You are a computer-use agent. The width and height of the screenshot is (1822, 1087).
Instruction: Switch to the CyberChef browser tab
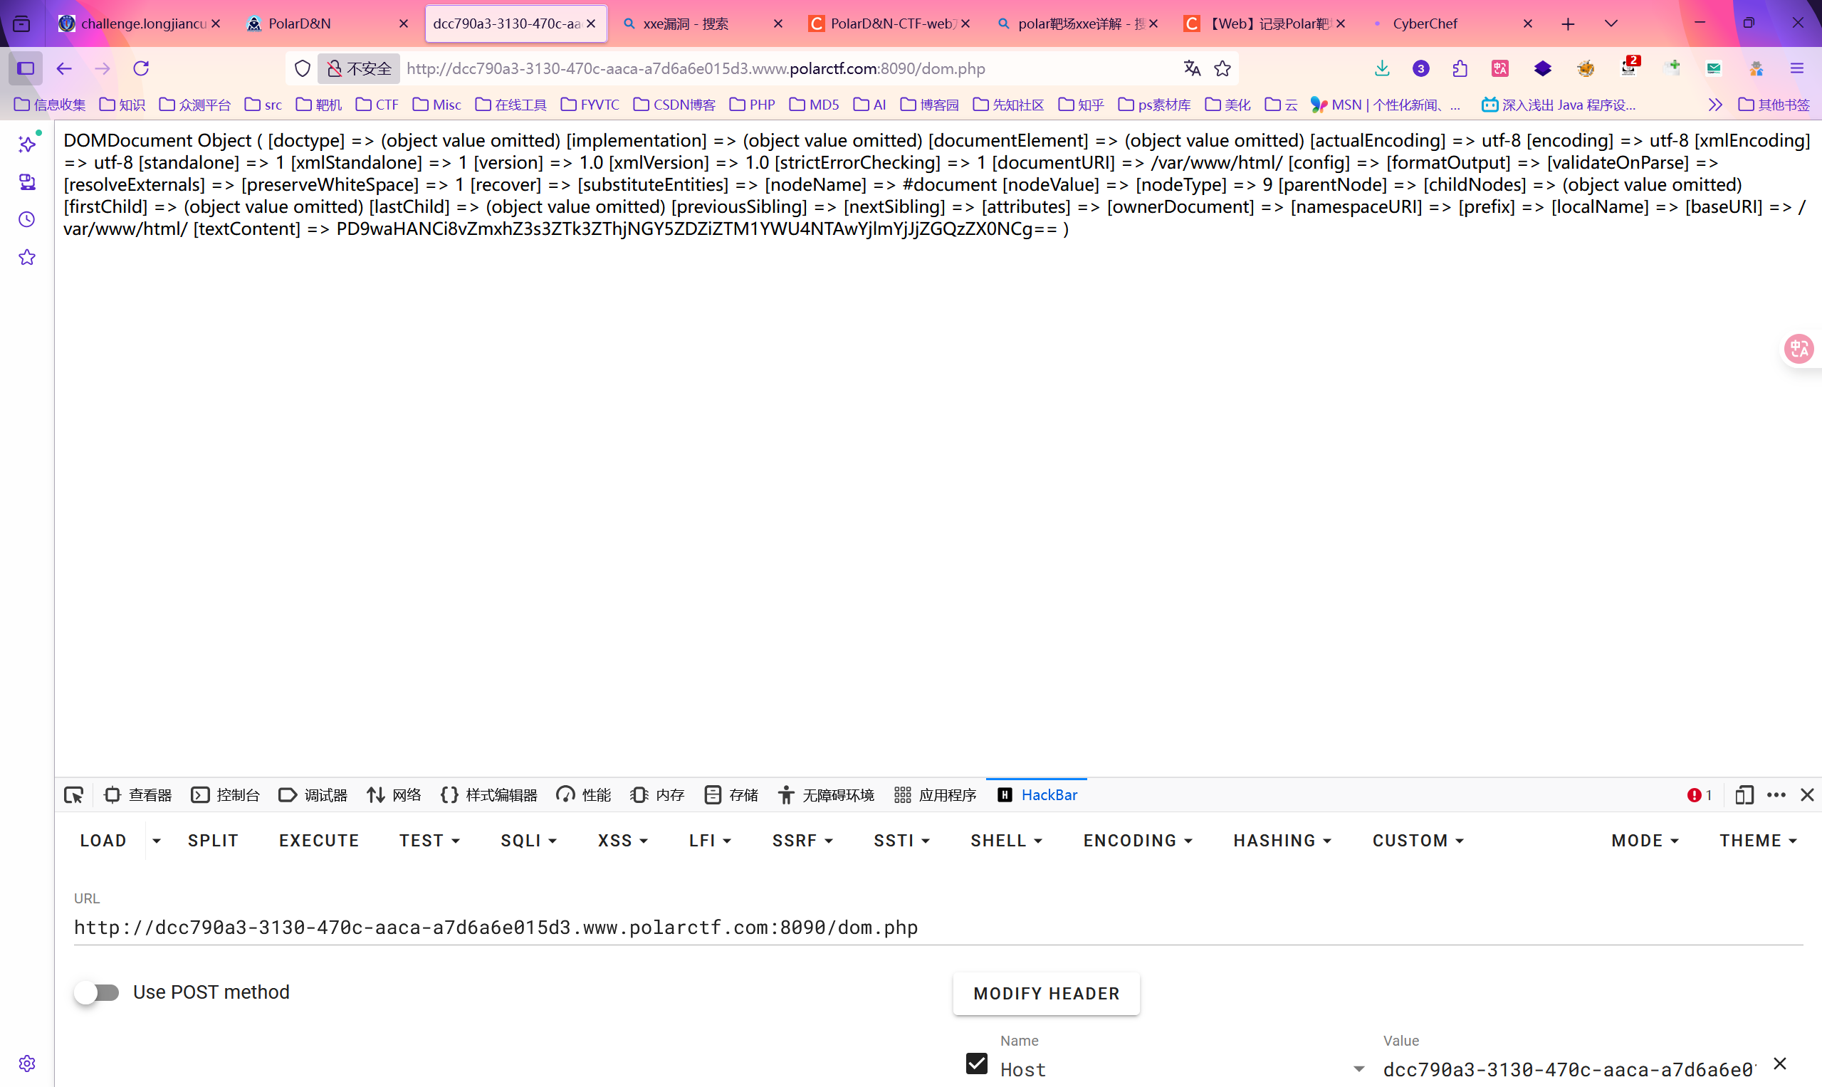1425,23
